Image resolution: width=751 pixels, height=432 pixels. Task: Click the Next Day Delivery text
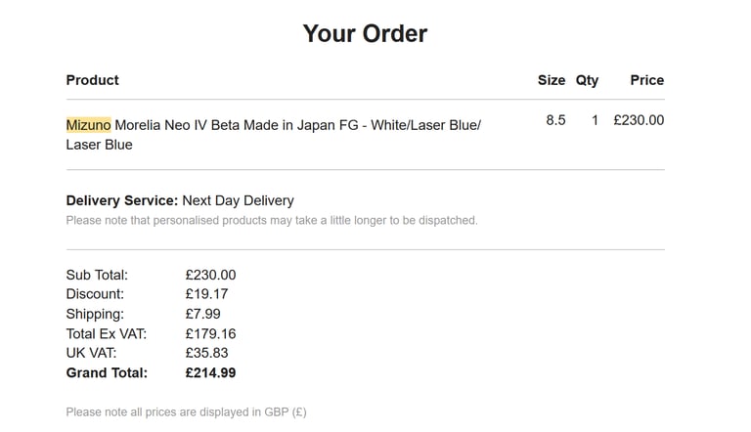[238, 200]
